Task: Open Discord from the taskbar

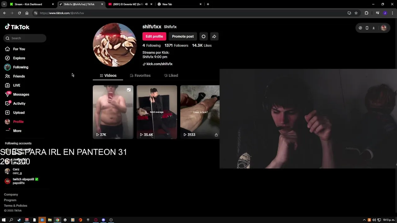Action: 103,220
